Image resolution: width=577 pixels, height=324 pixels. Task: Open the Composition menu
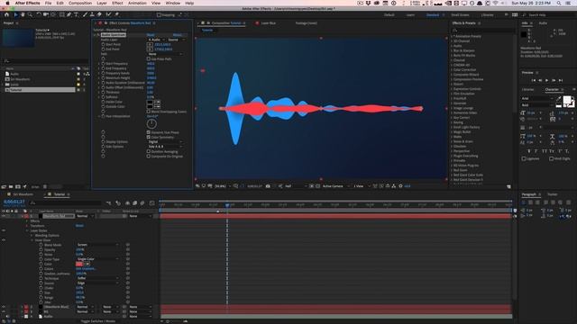pos(80,3)
